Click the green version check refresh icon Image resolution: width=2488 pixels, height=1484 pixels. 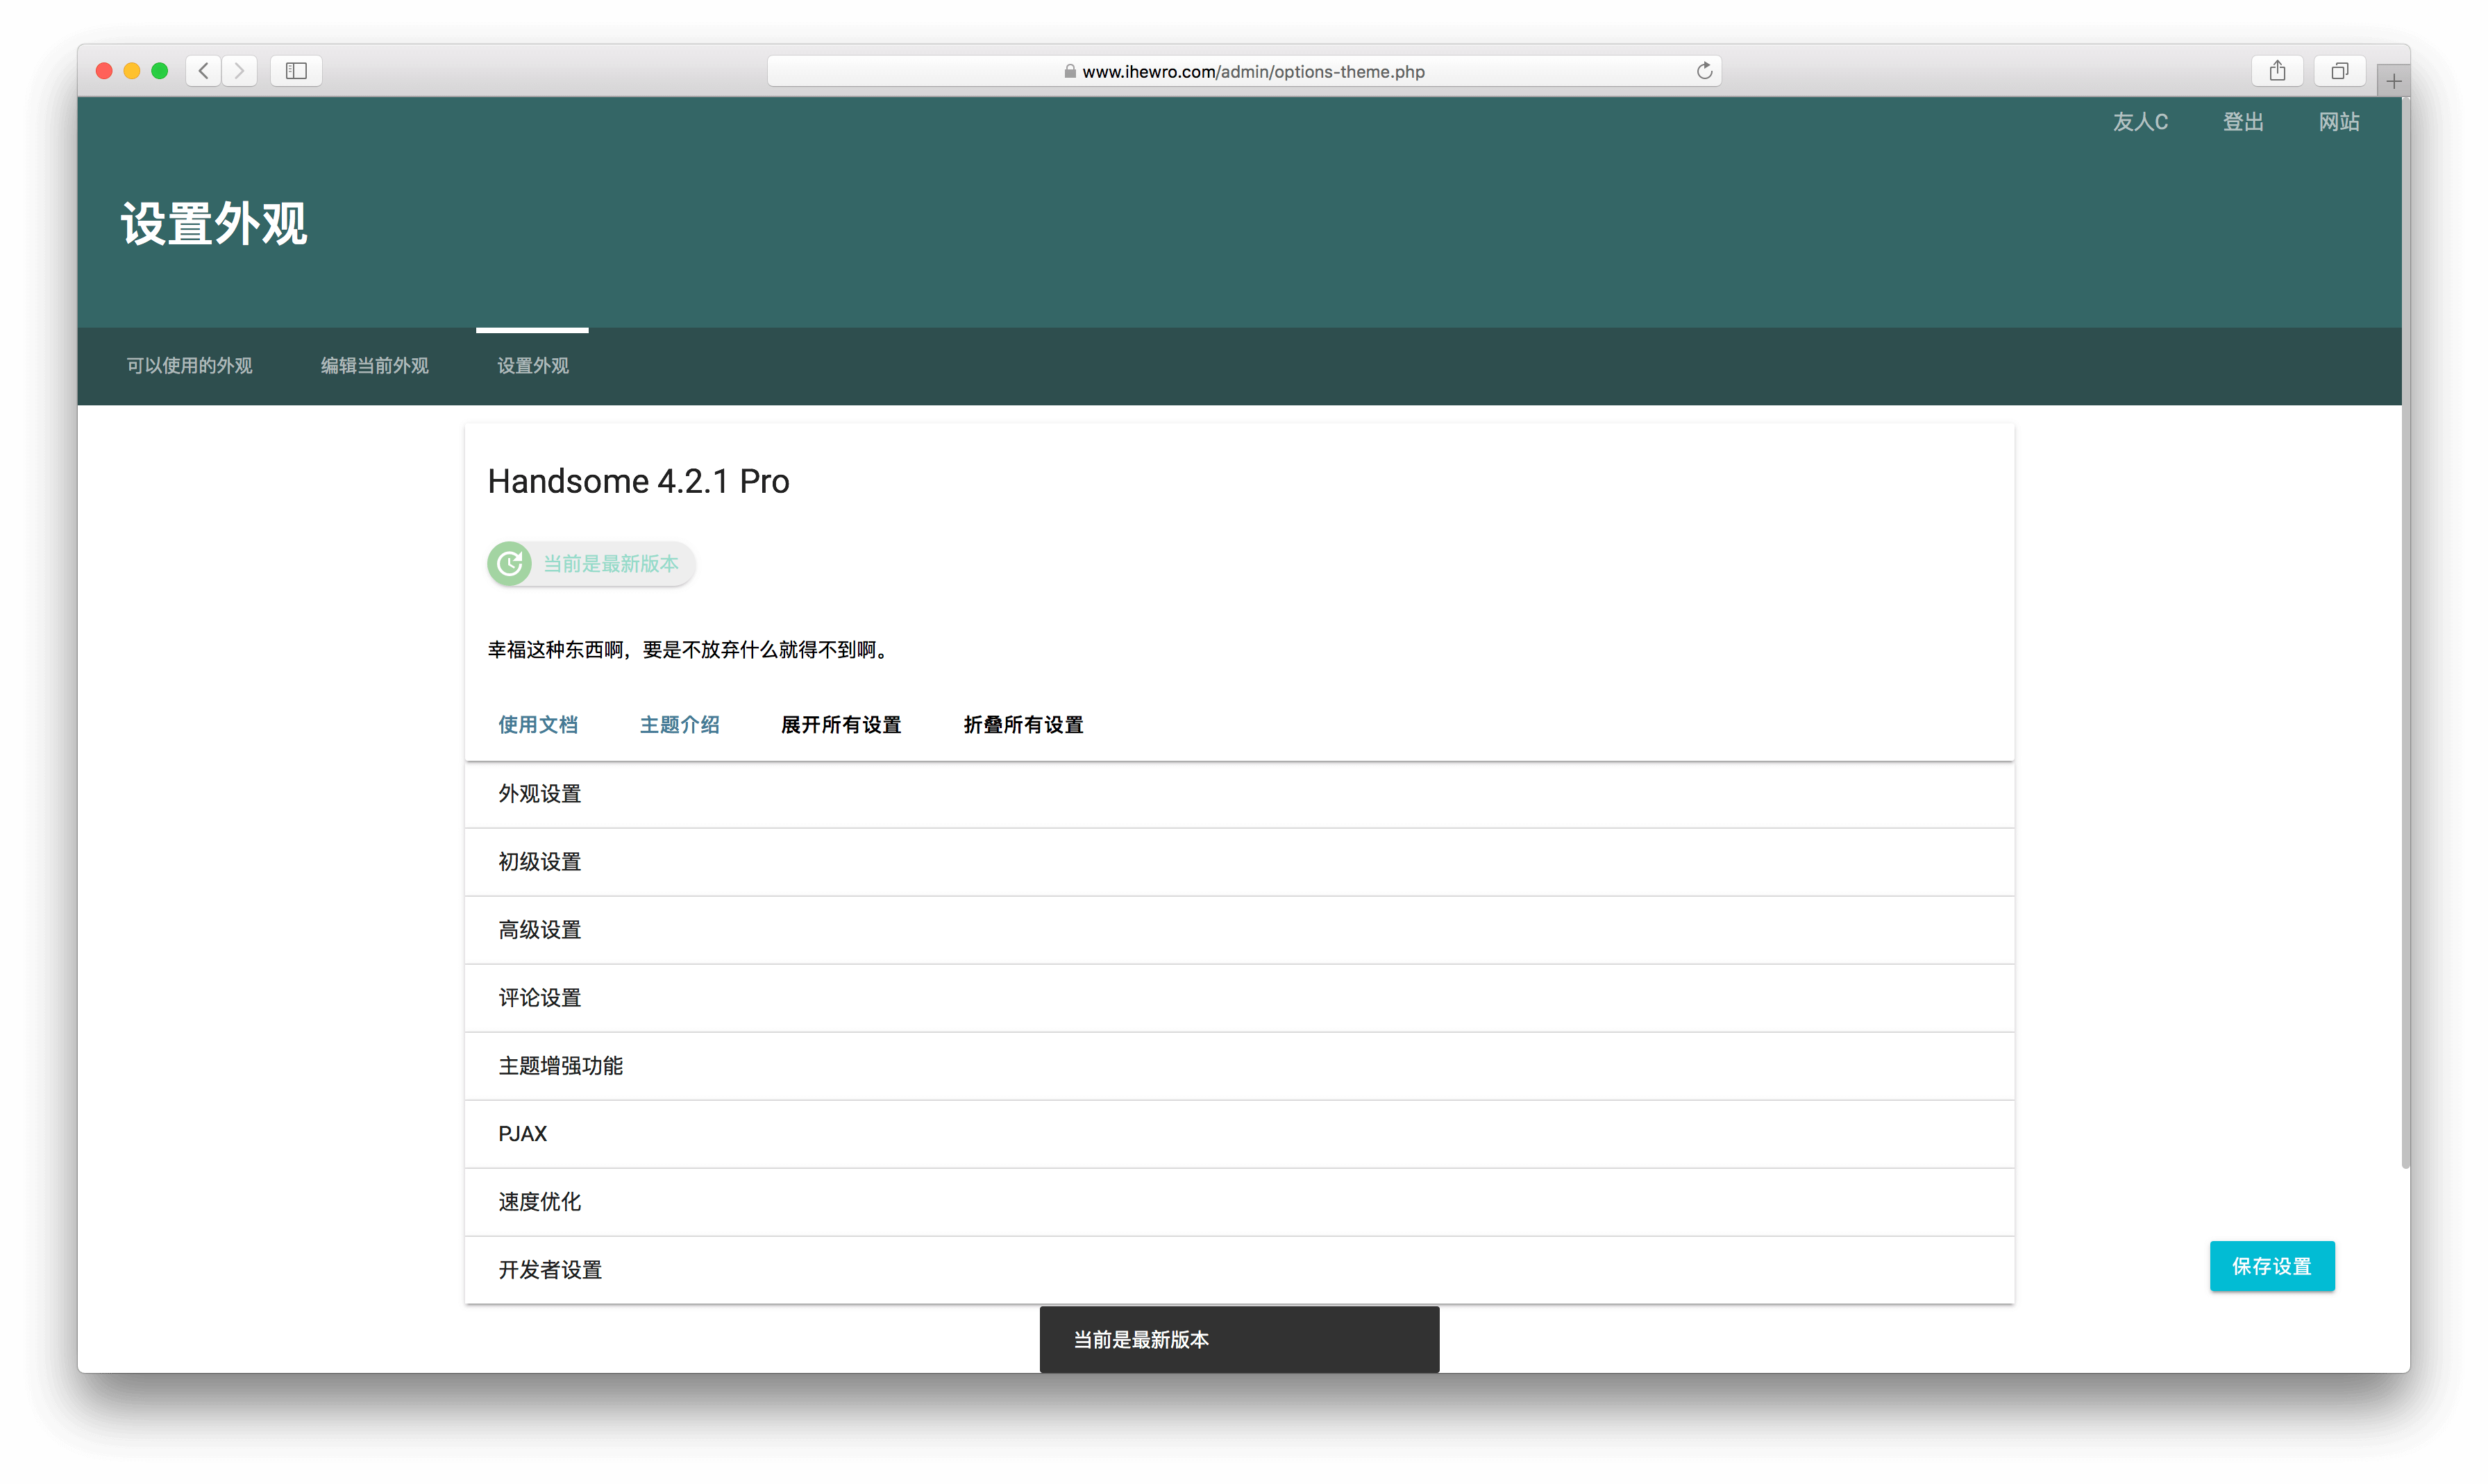pyautogui.click(x=510, y=564)
